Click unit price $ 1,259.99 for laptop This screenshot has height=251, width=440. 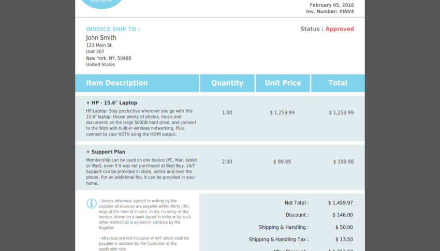point(282,113)
